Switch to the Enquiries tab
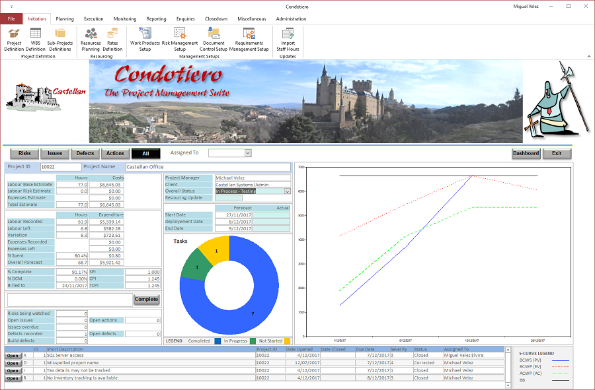Image resolution: width=595 pixels, height=390 pixels. 186,18
